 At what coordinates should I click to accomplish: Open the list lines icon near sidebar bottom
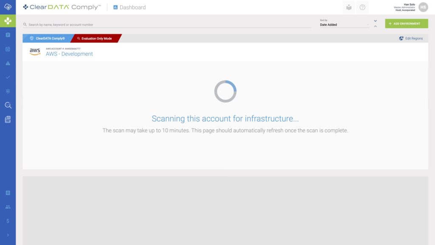(8, 193)
